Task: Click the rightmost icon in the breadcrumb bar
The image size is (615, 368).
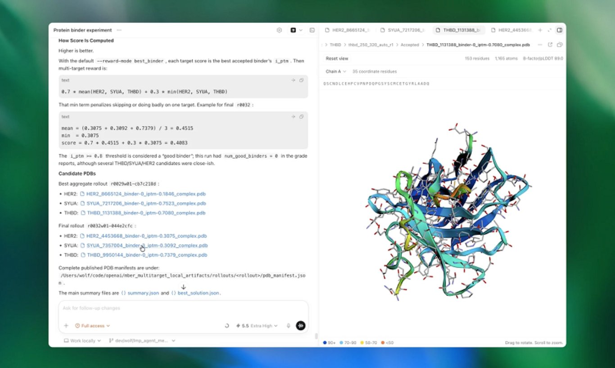Action: pyautogui.click(x=560, y=45)
